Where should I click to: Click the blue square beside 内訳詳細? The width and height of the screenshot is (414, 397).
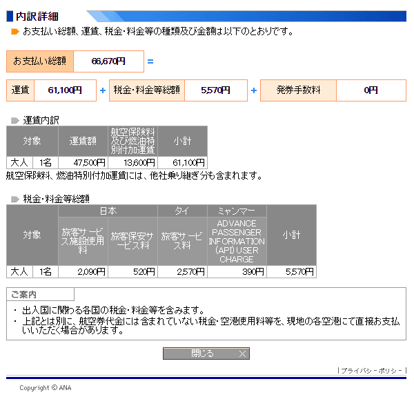point(10,16)
